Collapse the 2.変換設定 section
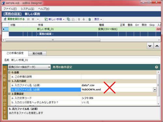The image size is (163, 122). [9, 94]
